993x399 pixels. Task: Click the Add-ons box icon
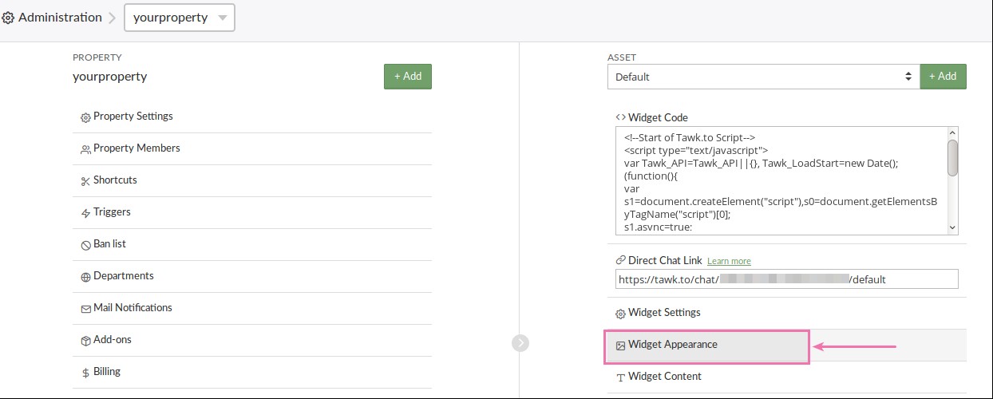tap(85, 341)
